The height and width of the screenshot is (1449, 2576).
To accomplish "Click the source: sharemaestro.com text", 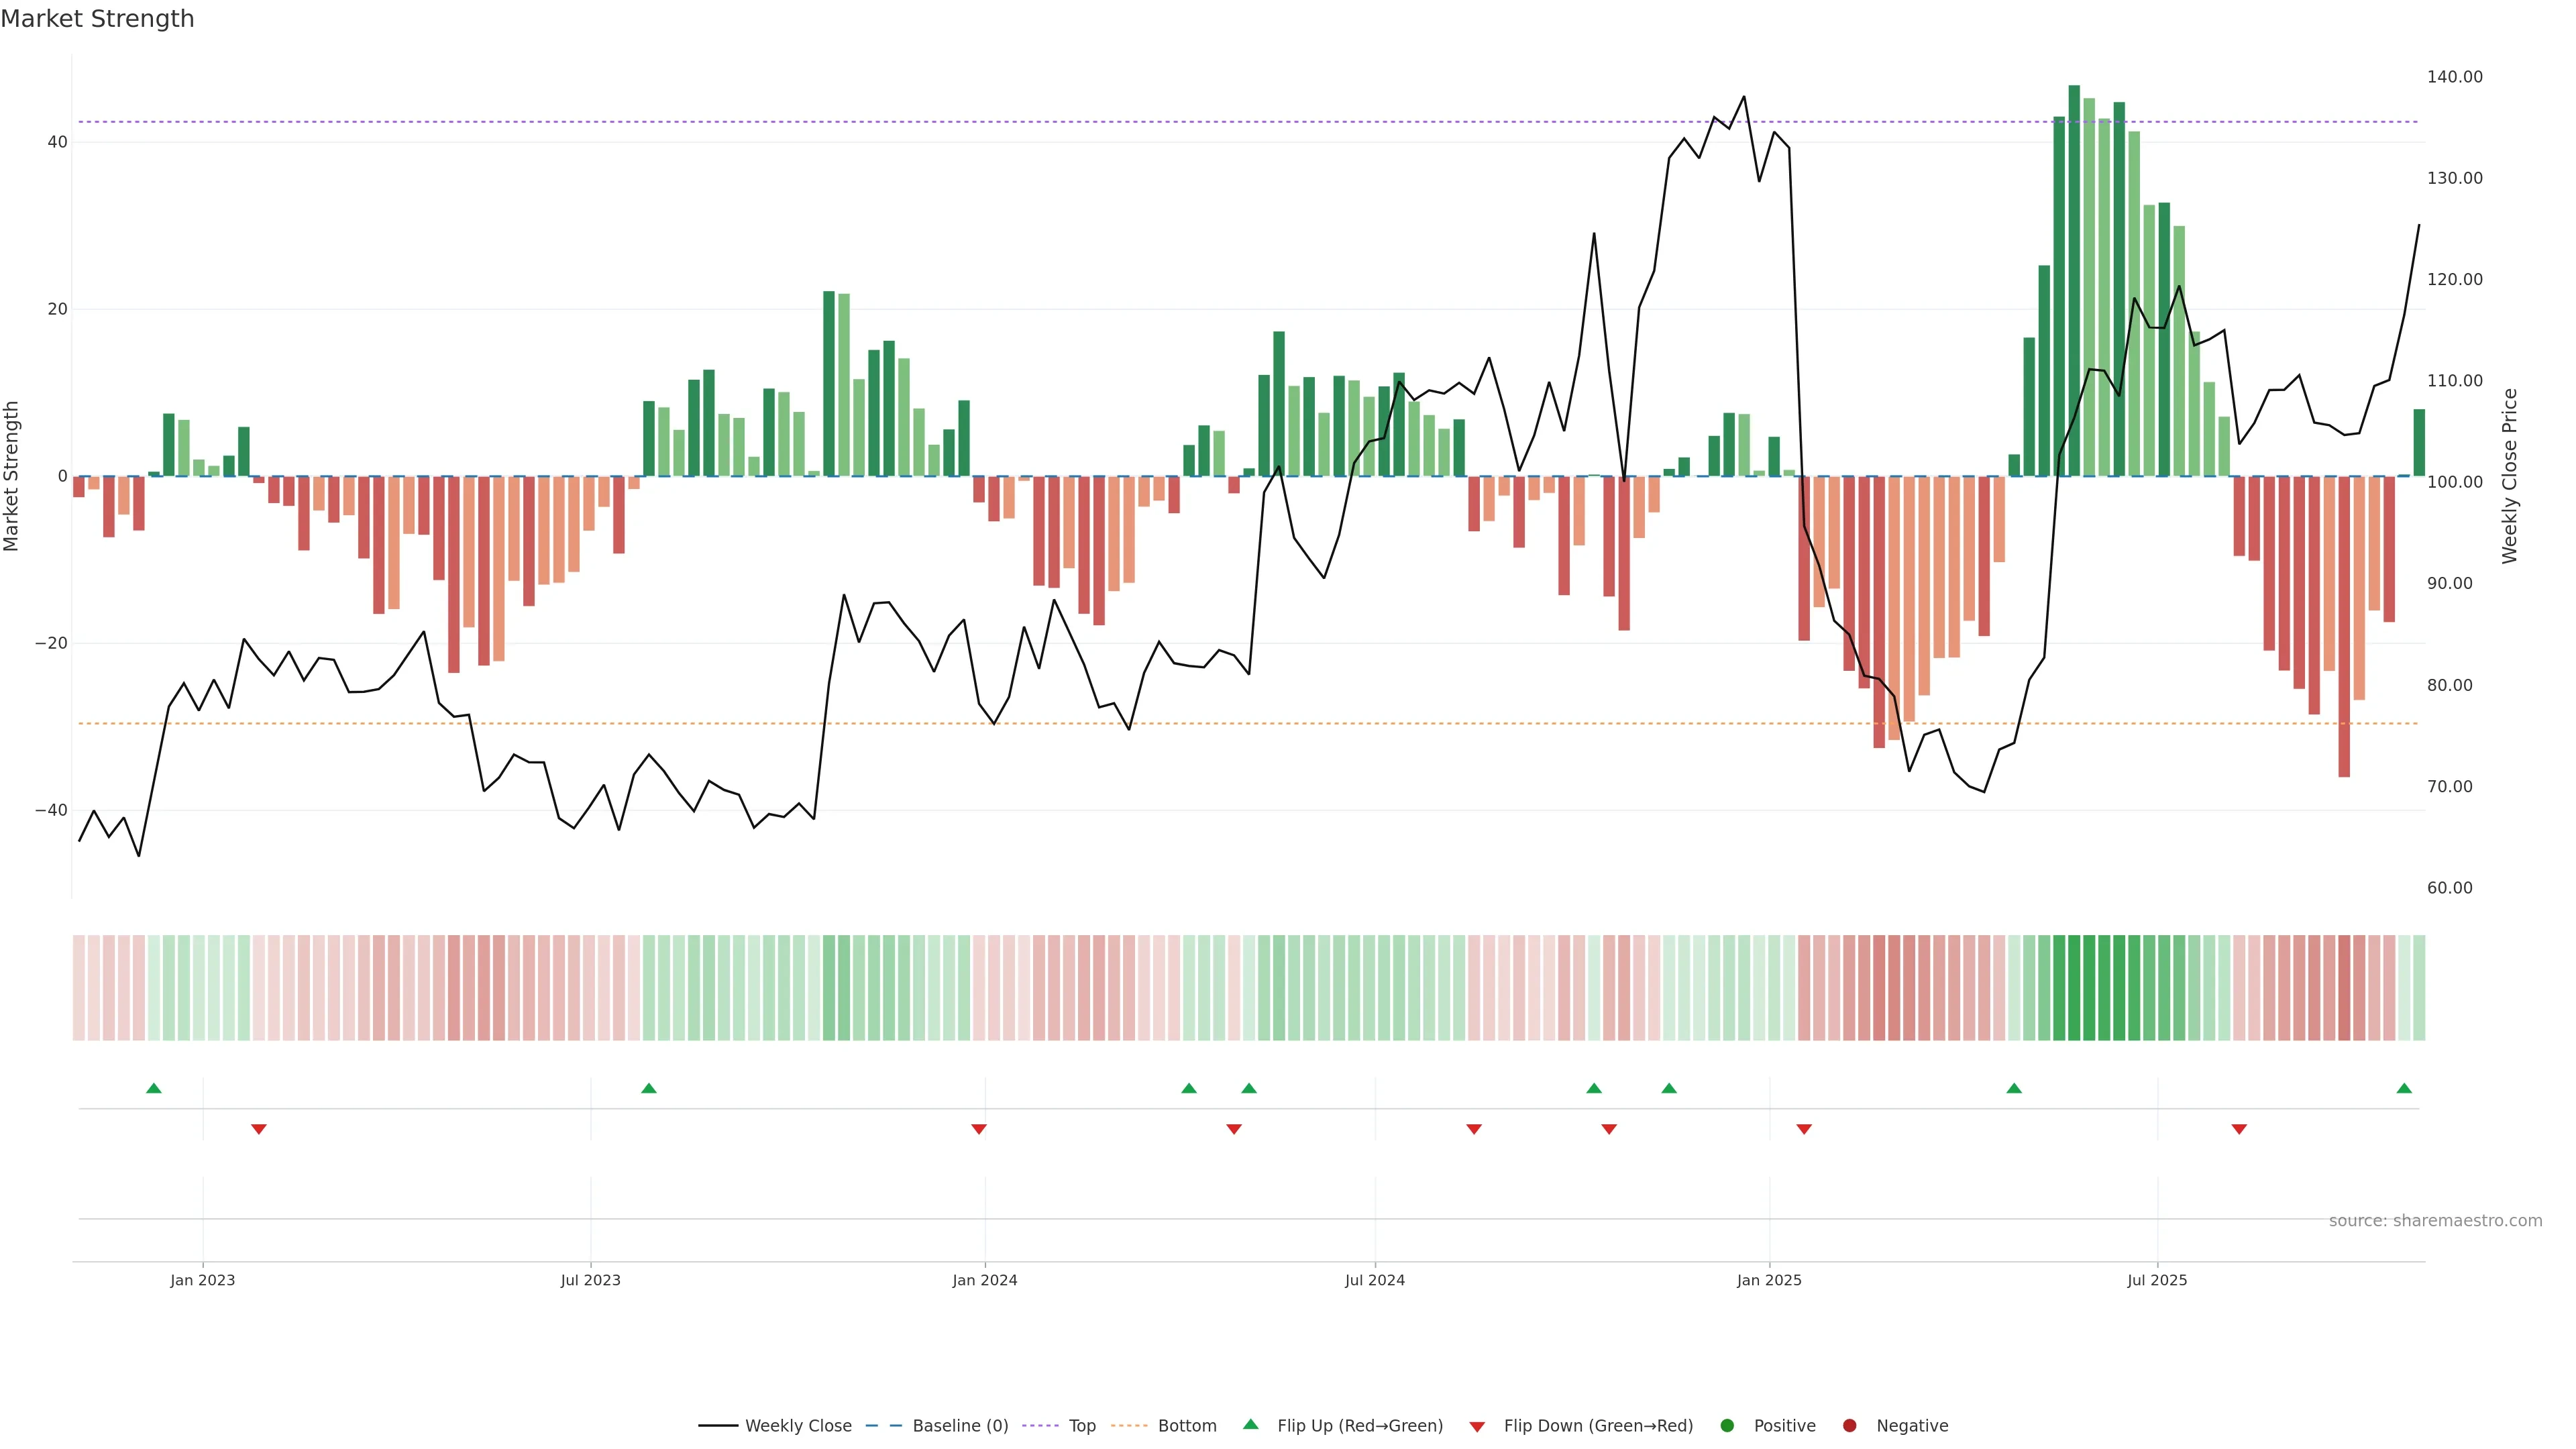I will coord(2435,1221).
